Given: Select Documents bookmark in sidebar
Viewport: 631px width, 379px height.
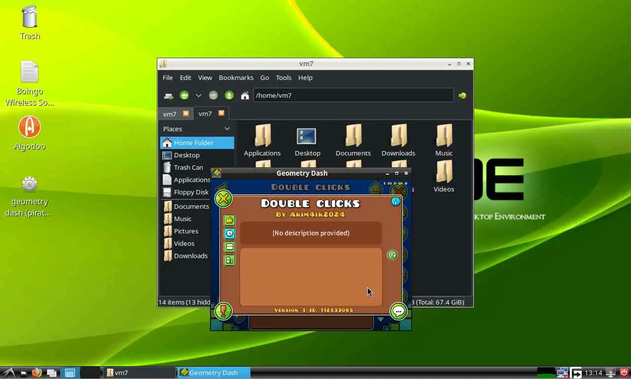Looking at the screenshot, I should (x=186, y=206).
